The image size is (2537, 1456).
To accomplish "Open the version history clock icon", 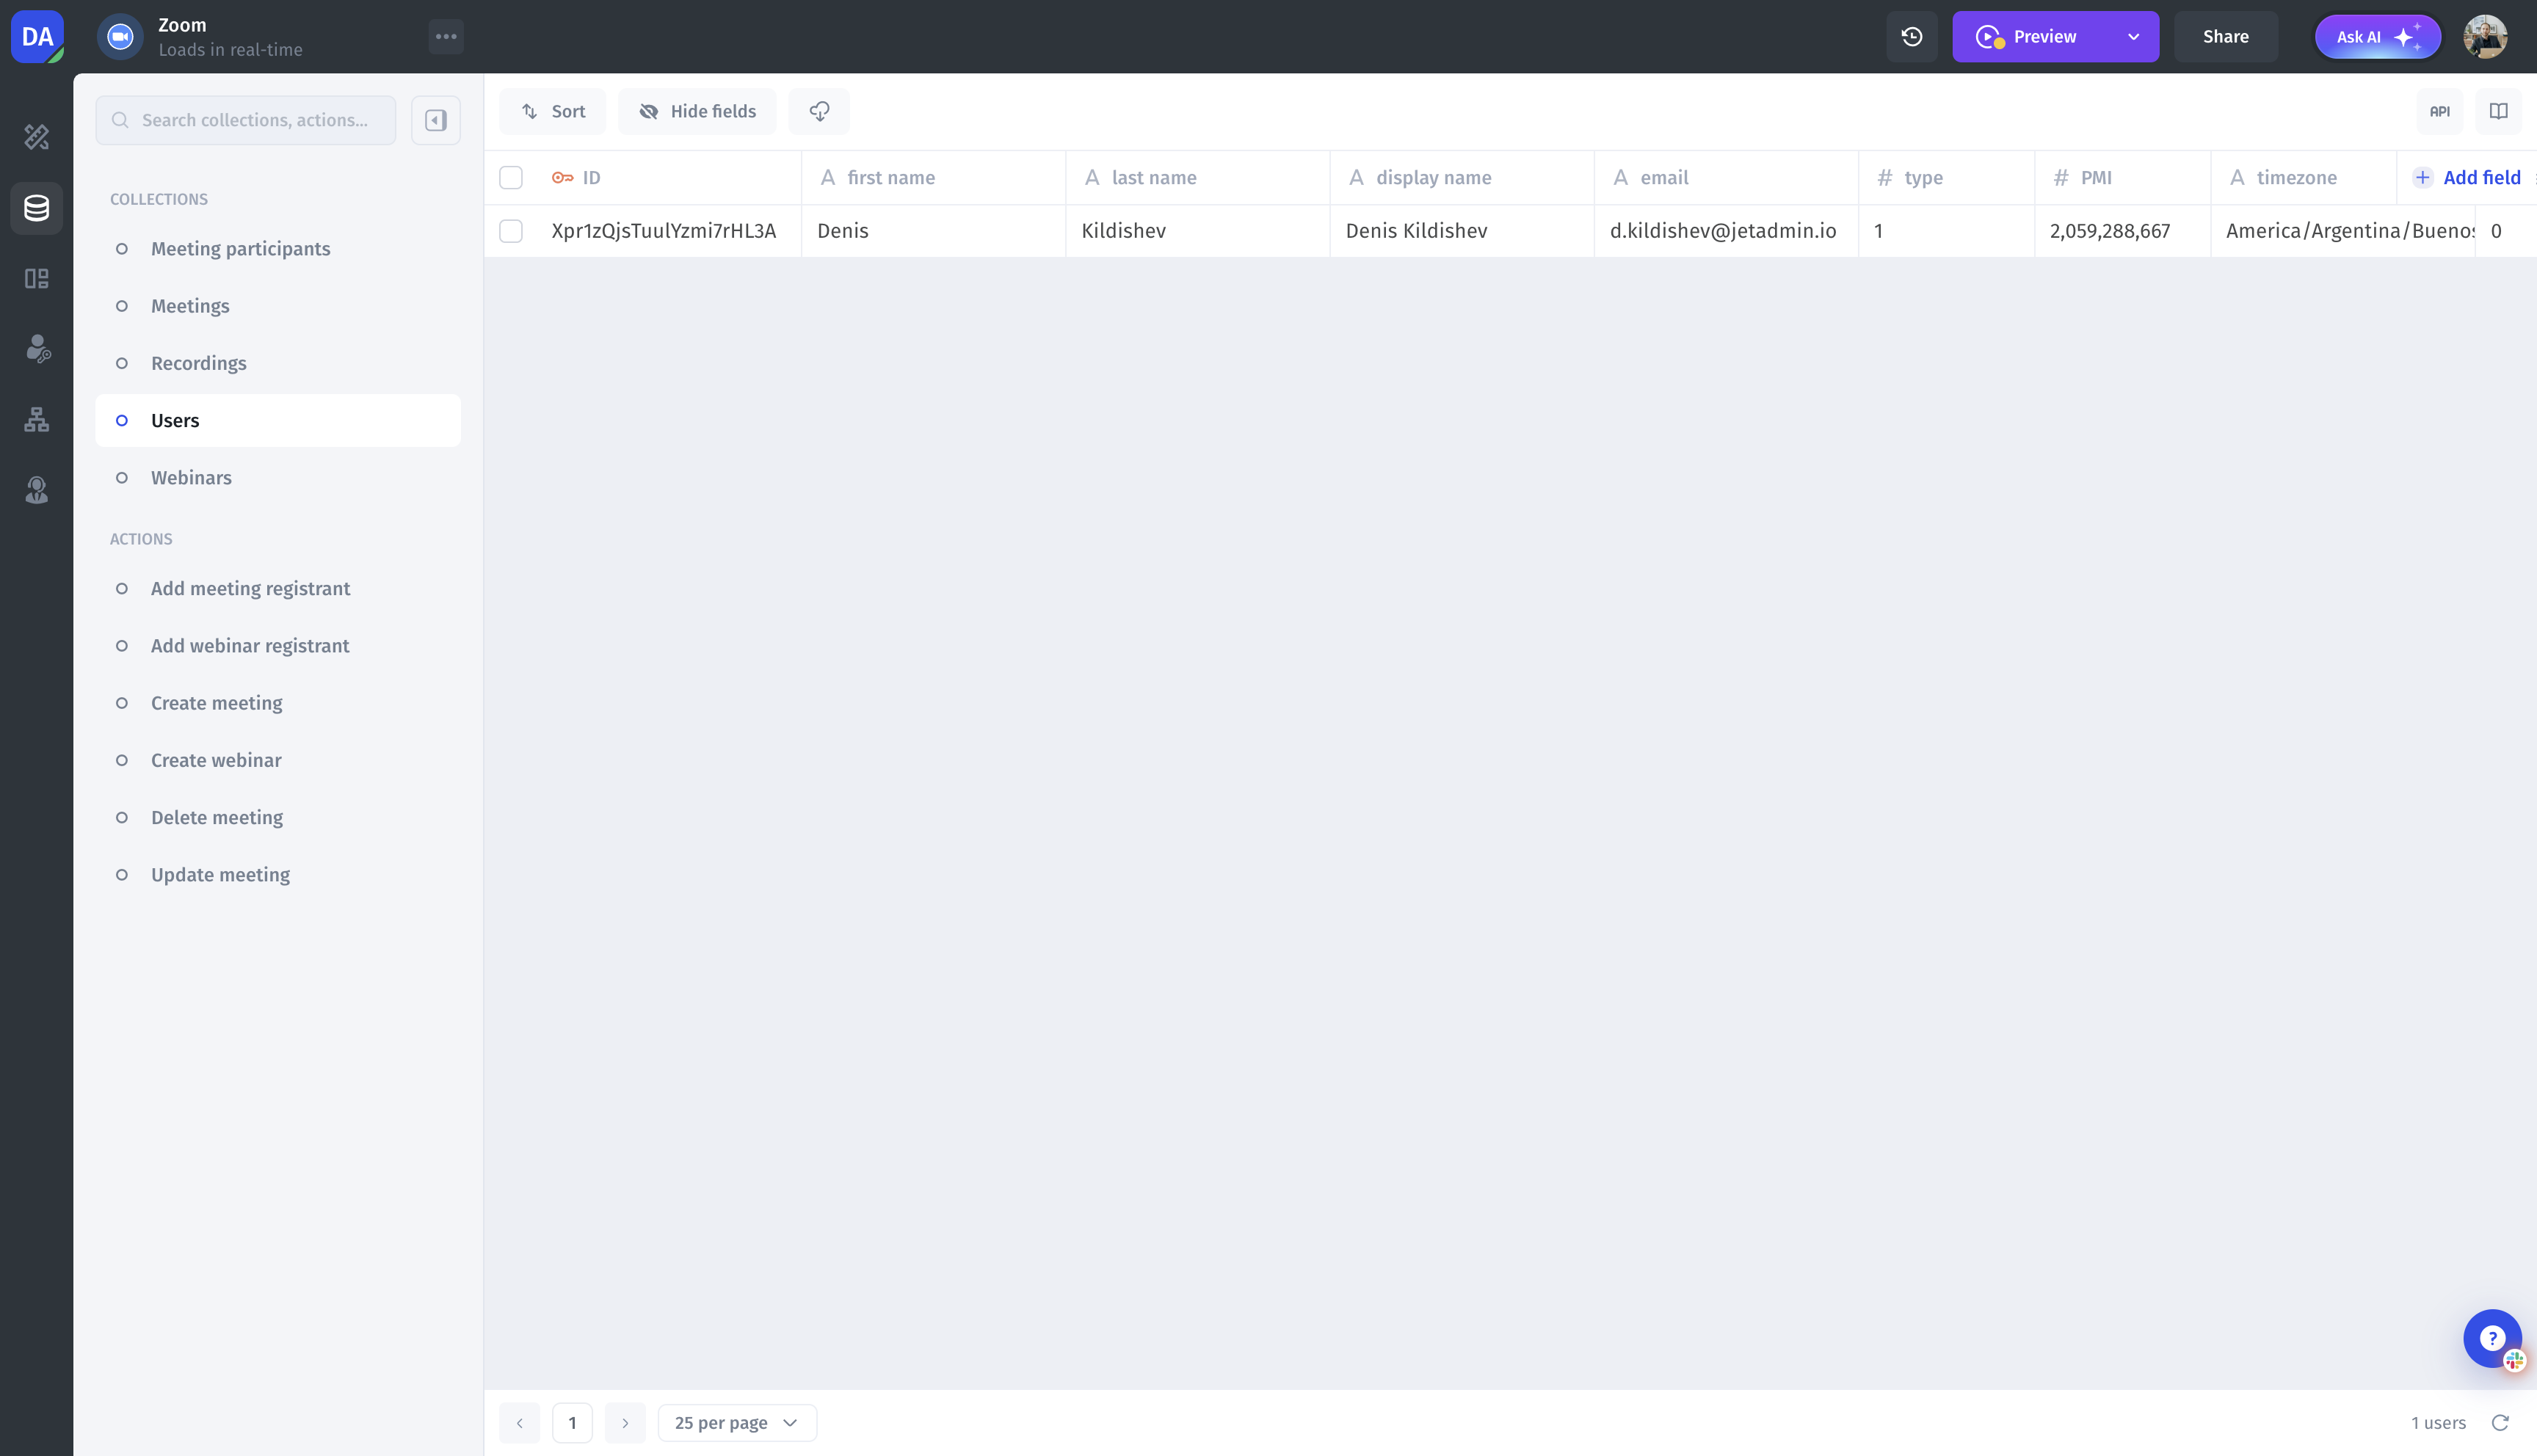I will pyautogui.click(x=1911, y=37).
